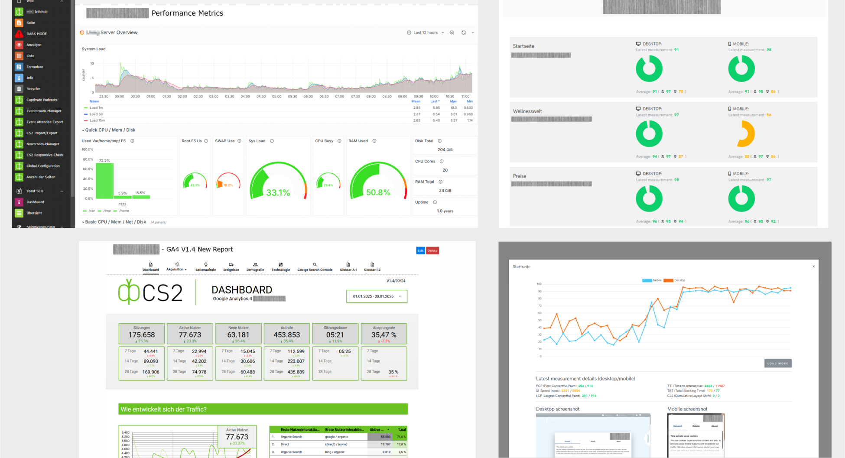845x458 pixels.
Task: Refresh the Server Overview dashboard
Action: pos(464,32)
